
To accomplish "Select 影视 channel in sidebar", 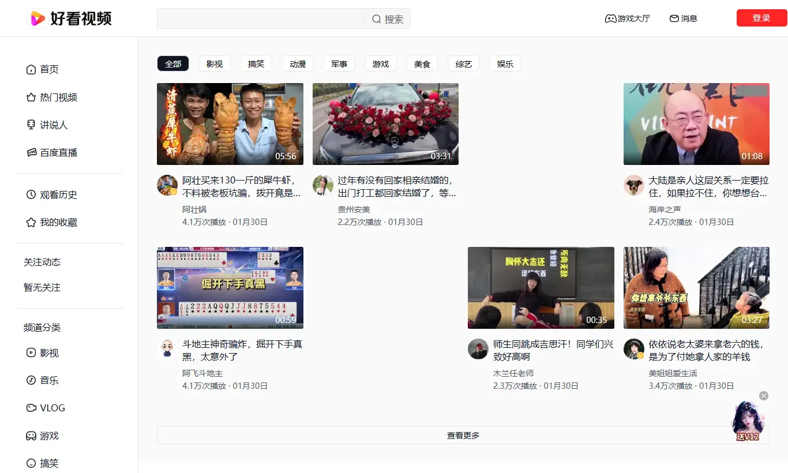I will coord(43,353).
